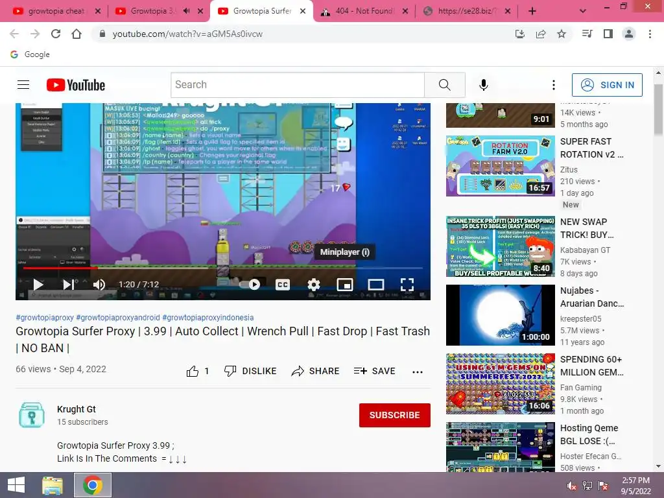Click muted volume tray icon
Image resolution: width=664 pixels, height=498 pixels.
pyautogui.click(x=572, y=486)
